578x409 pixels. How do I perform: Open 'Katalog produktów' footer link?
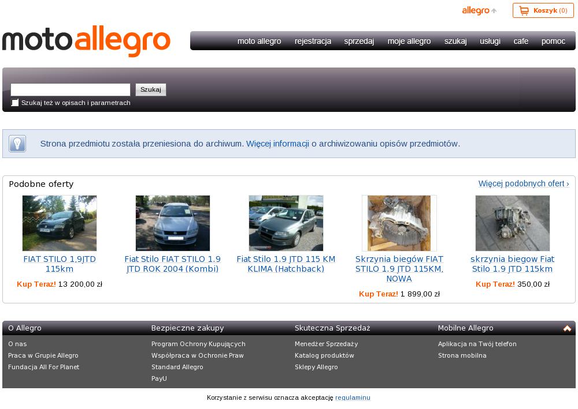(x=324, y=355)
